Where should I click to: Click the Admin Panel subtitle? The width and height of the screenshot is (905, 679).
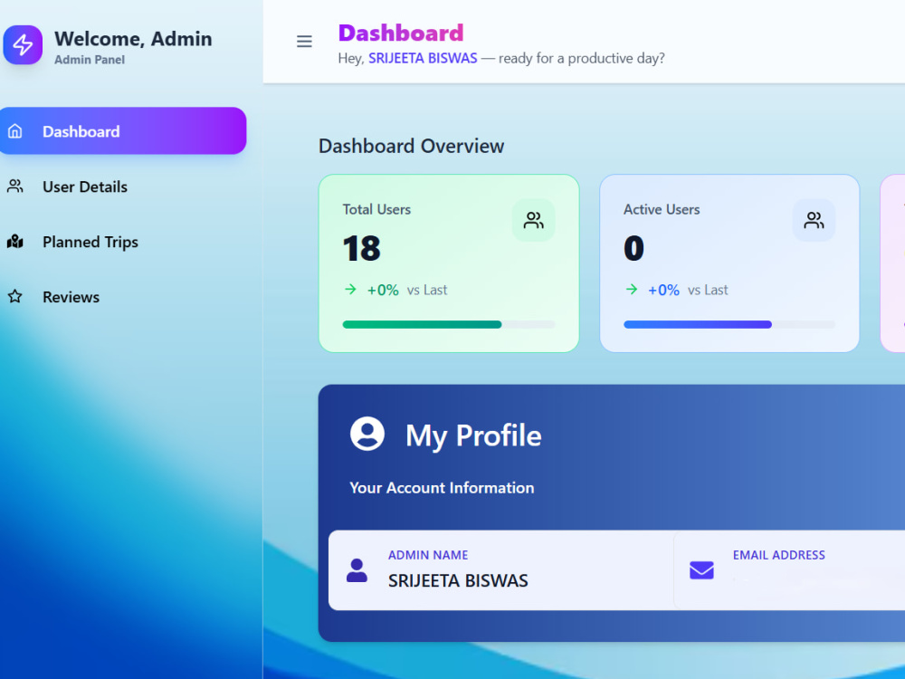point(90,60)
